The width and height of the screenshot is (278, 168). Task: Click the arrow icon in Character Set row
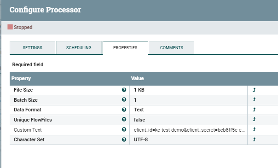pyautogui.click(x=254, y=139)
